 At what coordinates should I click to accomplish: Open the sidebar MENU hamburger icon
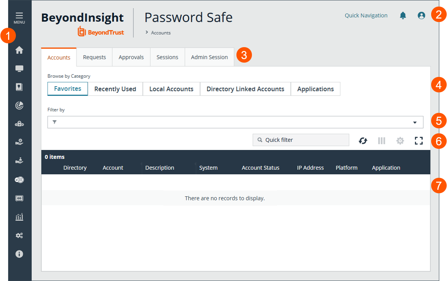(x=19, y=16)
